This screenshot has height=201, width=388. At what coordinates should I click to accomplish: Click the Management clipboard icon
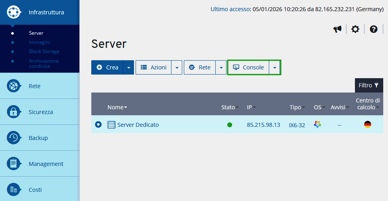(x=14, y=164)
